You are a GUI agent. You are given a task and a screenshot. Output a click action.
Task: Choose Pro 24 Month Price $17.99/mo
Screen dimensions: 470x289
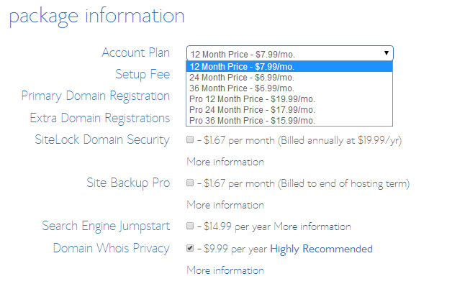click(x=251, y=110)
